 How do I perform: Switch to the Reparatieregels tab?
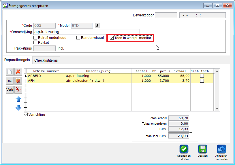[17, 60]
